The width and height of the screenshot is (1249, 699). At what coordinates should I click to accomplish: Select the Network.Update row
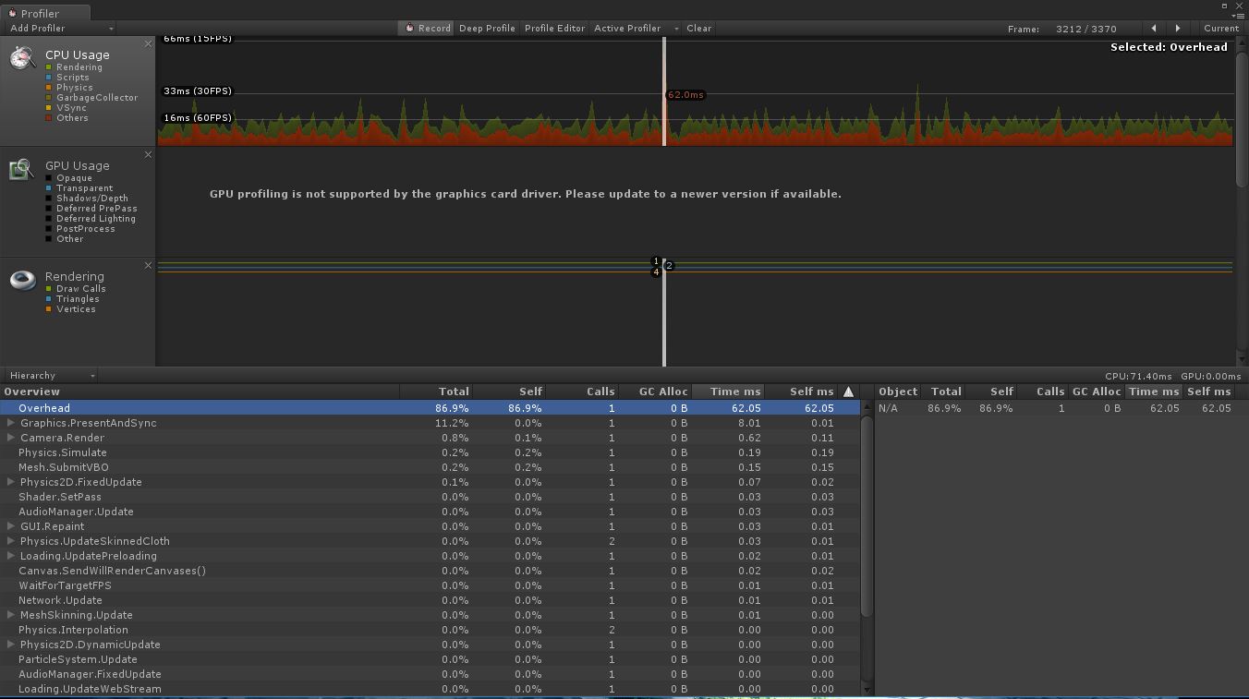(430, 600)
